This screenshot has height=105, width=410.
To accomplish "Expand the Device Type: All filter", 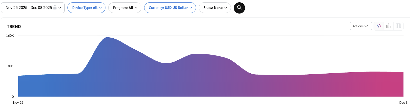I will pyautogui.click(x=86, y=8).
